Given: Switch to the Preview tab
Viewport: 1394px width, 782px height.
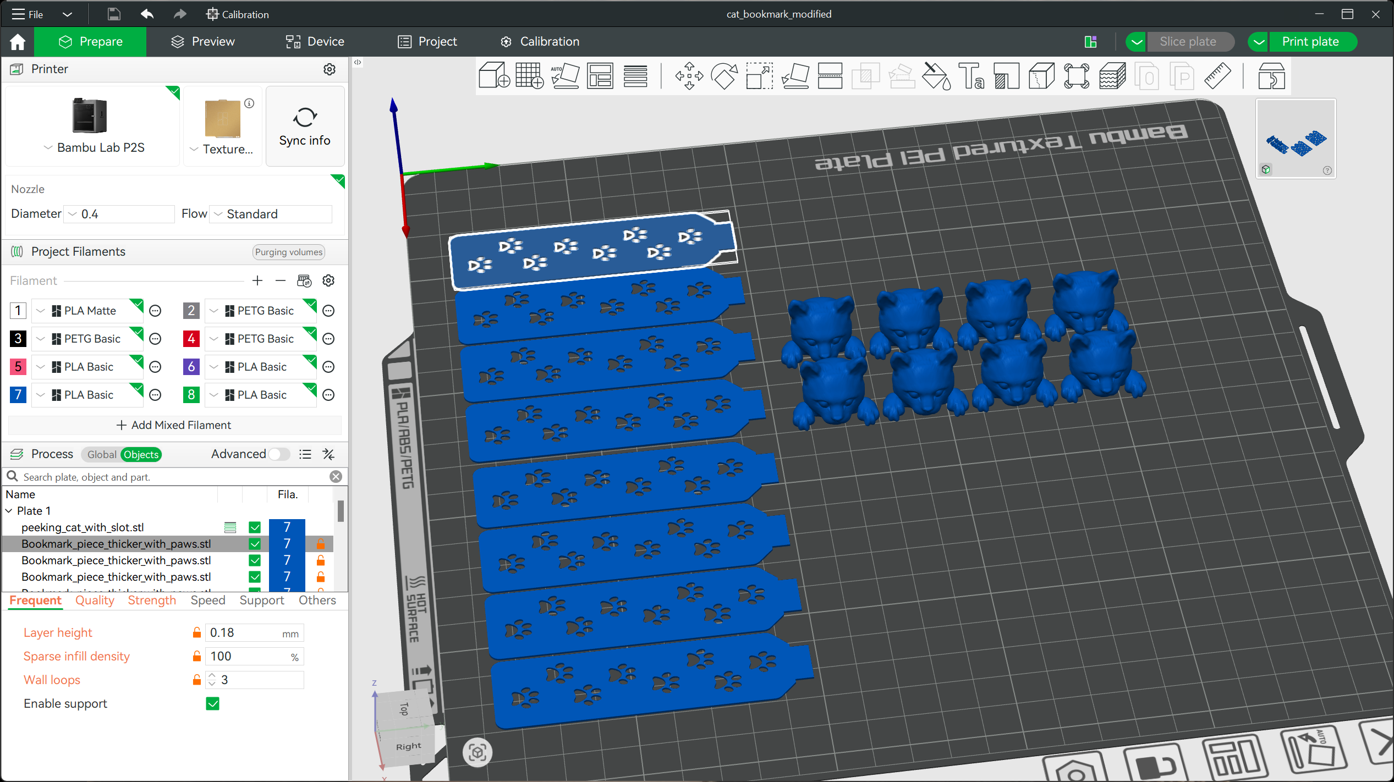Looking at the screenshot, I should (203, 42).
